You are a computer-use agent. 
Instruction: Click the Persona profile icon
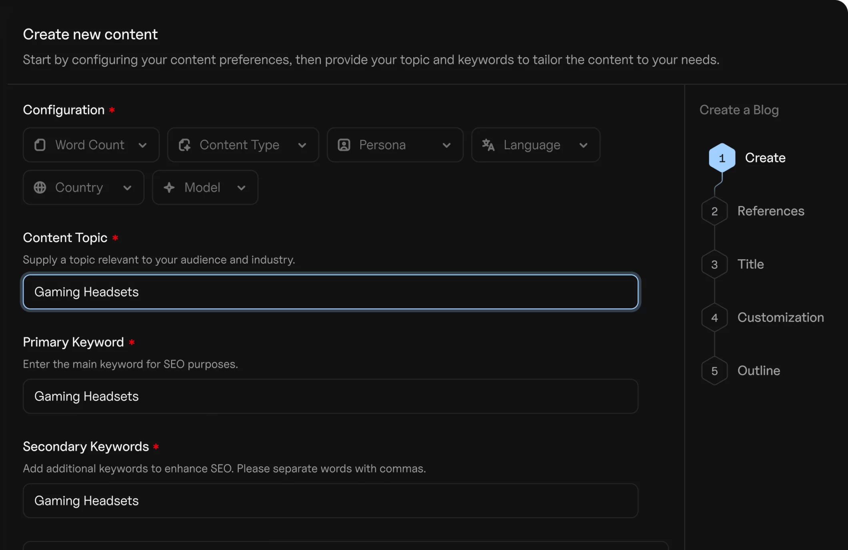tap(344, 145)
